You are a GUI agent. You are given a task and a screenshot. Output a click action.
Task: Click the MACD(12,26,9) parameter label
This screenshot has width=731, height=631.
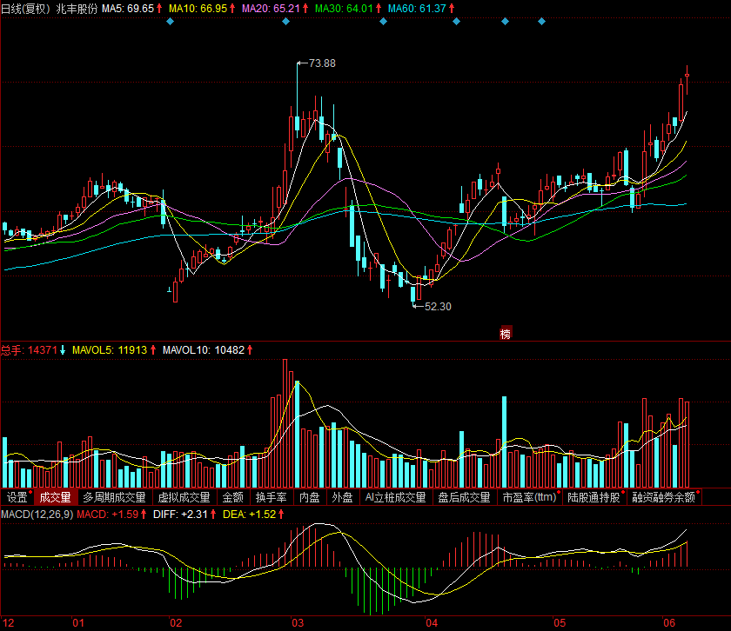(x=37, y=515)
